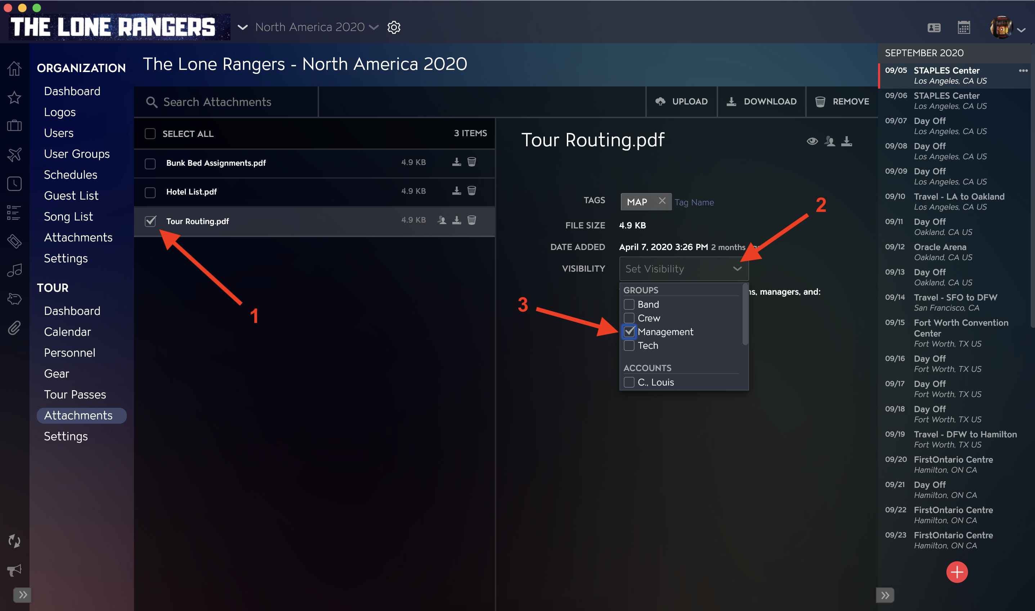
Task: Open the music note icon in left rail
Action: pyautogui.click(x=14, y=270)
